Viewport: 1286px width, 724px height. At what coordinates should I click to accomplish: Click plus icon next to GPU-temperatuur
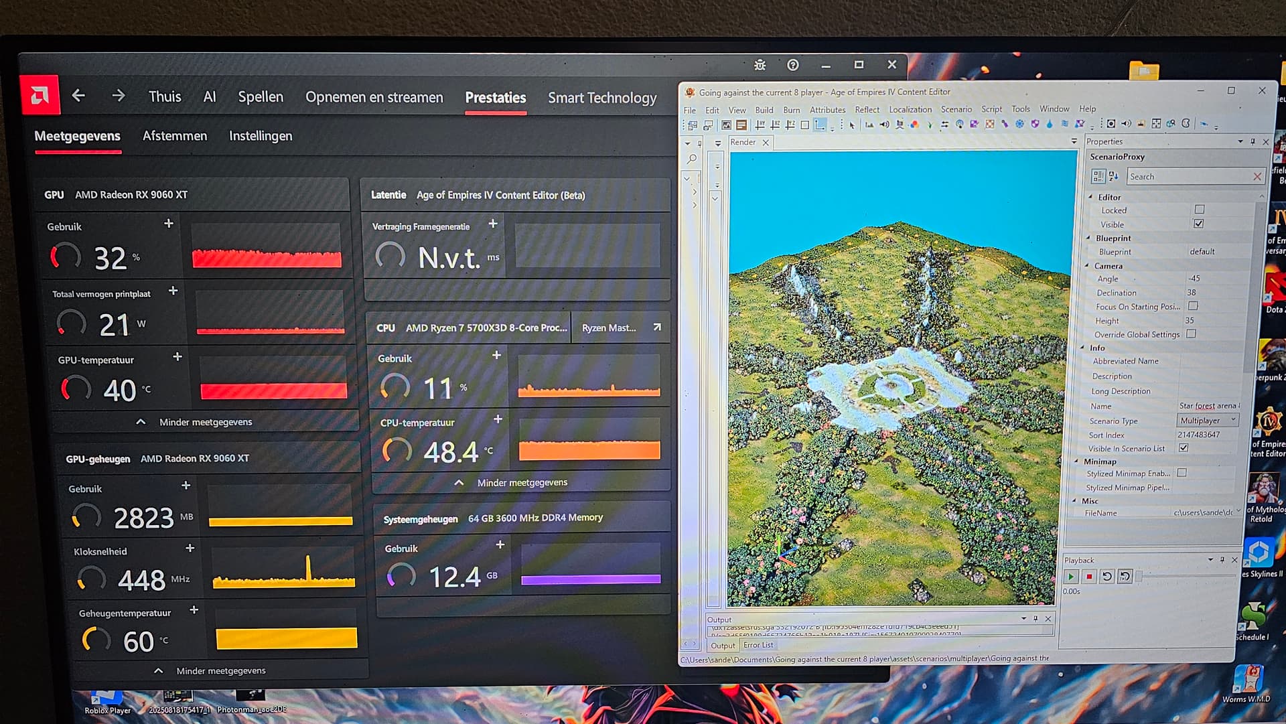pyautogui.click(x=177, y=356)
